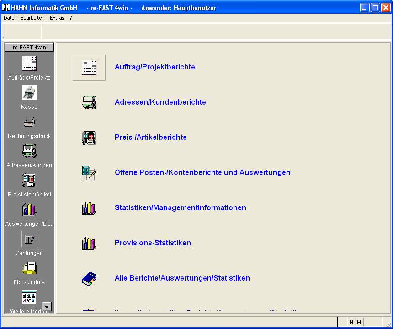Click the Statistiken/Managementinformationen chart icon
The width and height of the screenshot is (393, 329).
point(89,208)
